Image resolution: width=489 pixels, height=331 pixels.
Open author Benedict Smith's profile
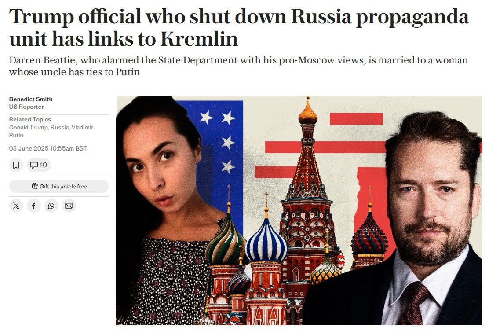(31, 99)
